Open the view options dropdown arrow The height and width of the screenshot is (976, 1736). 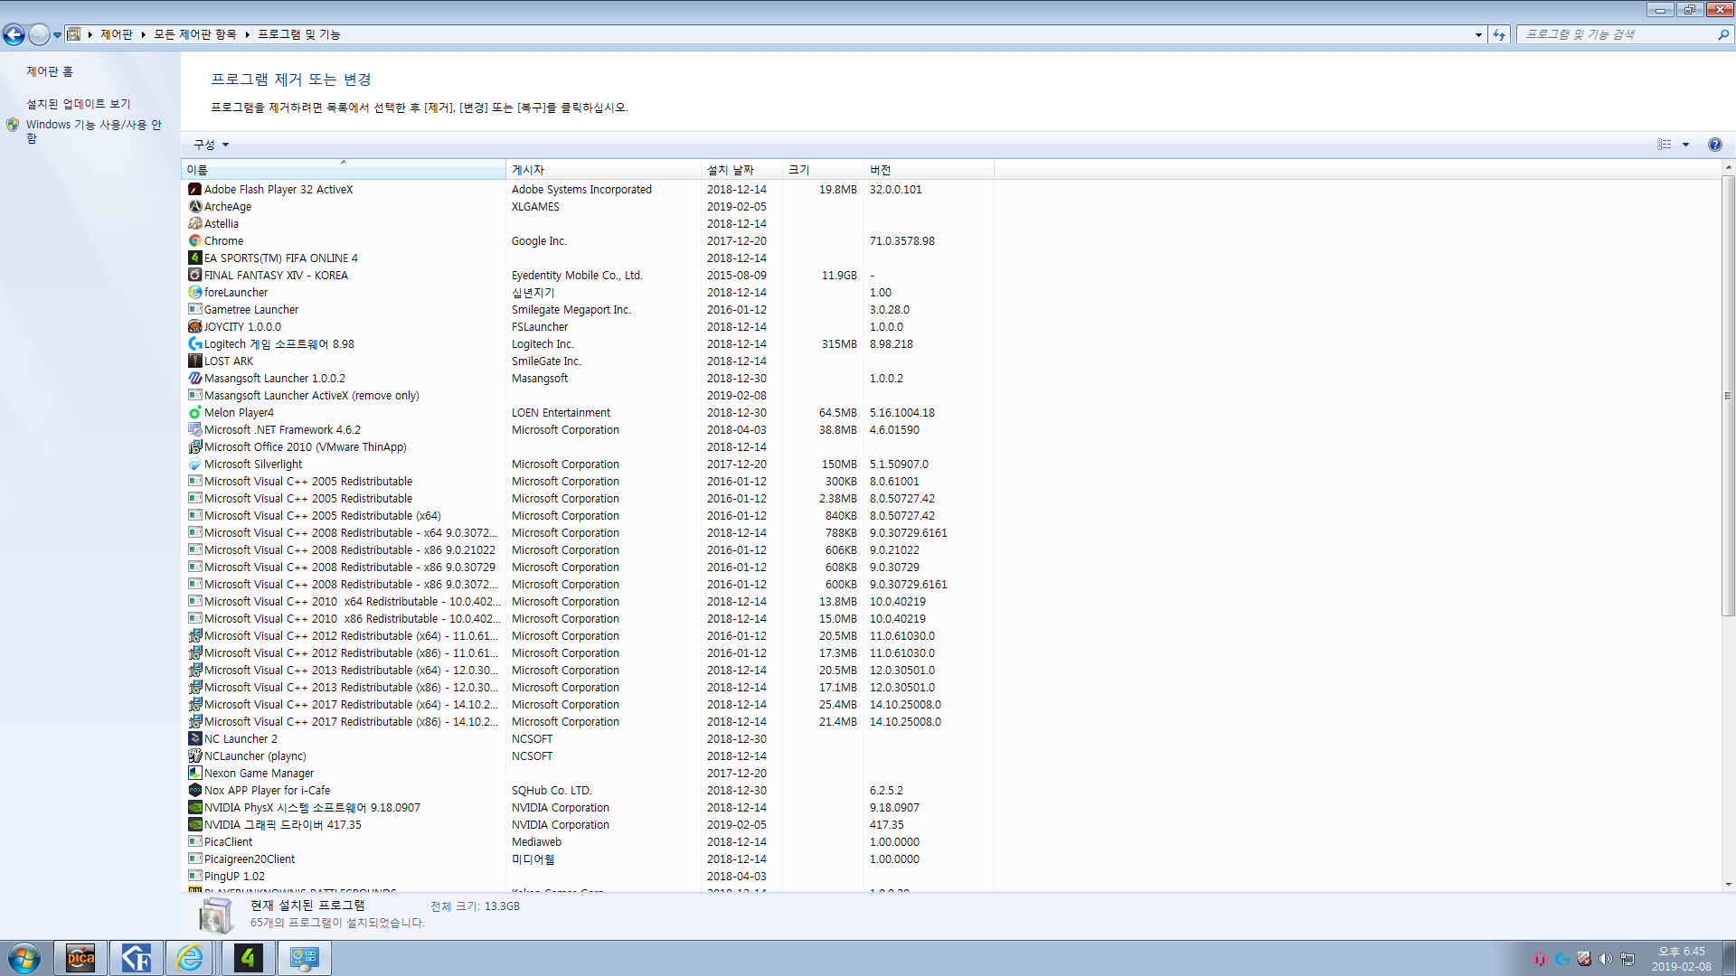click(1685, 145)
